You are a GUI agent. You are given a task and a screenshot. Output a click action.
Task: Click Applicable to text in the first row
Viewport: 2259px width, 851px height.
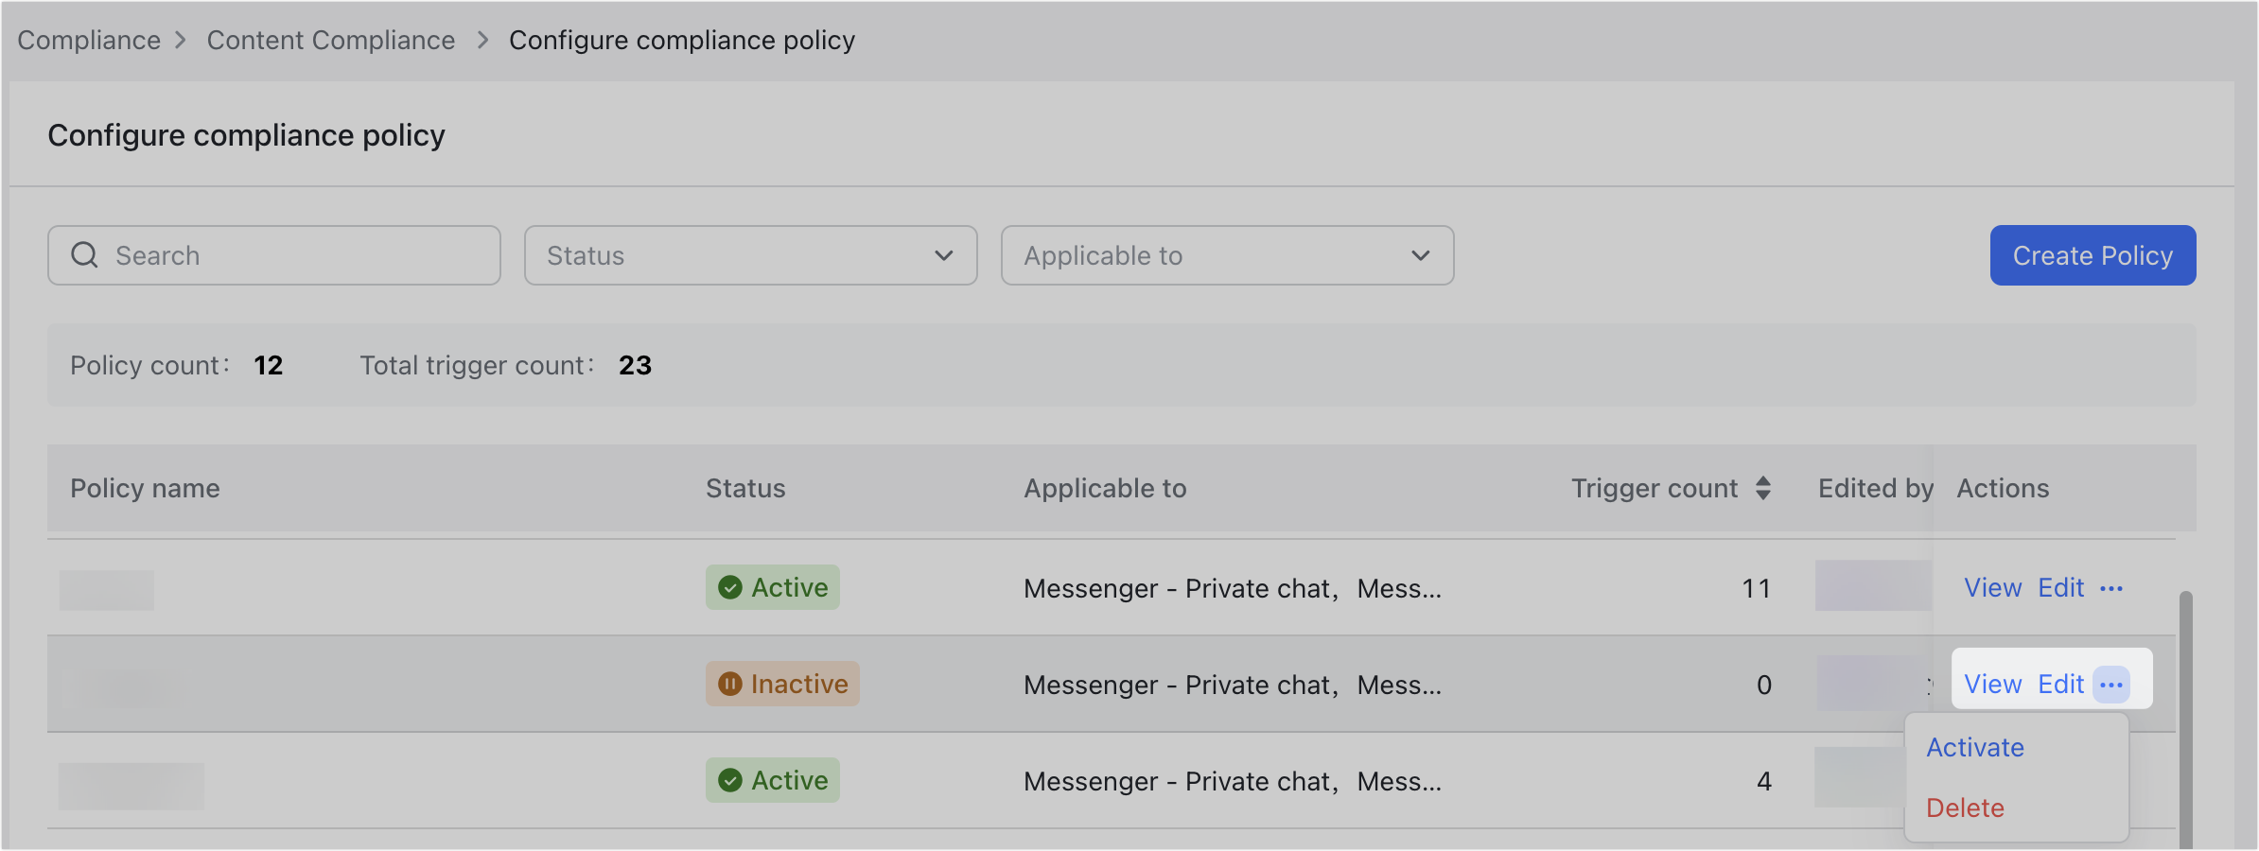tap(1233, 588)
